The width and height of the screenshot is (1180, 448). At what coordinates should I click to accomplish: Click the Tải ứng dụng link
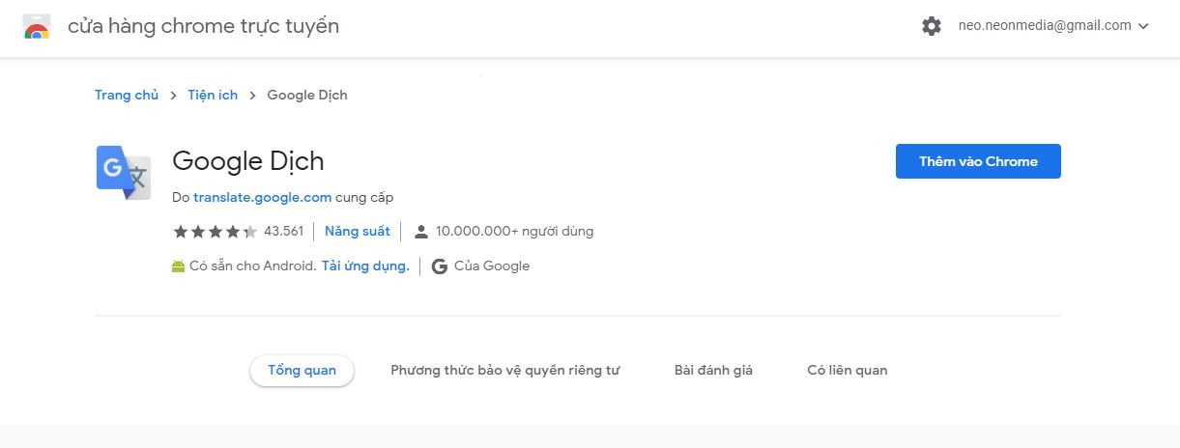(x=365, y=266)
